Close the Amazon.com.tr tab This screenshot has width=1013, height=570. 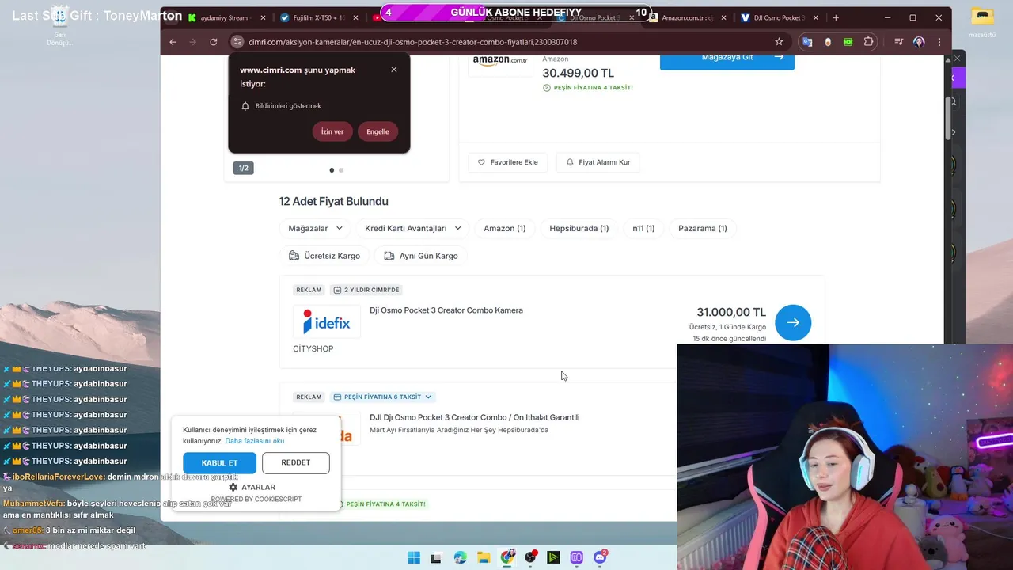point(724,17)
